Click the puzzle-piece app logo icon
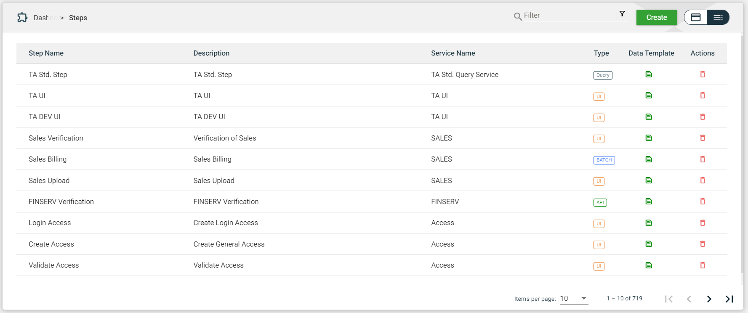The height and width of the screenshot is (313, 748). tap(22, 18)
